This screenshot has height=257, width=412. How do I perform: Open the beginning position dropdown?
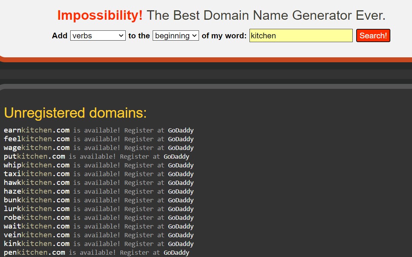(175, 35)
